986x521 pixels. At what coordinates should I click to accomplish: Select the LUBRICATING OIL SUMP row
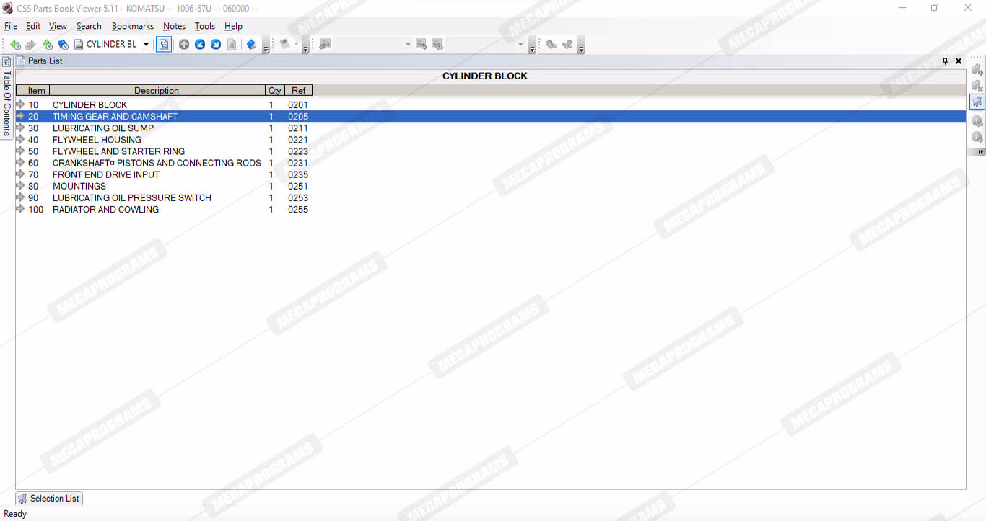click(102, 128)
